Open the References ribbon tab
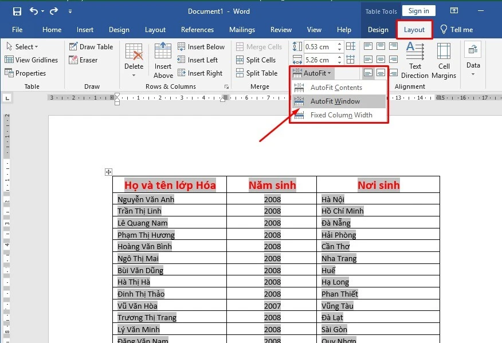 point(197,30)
